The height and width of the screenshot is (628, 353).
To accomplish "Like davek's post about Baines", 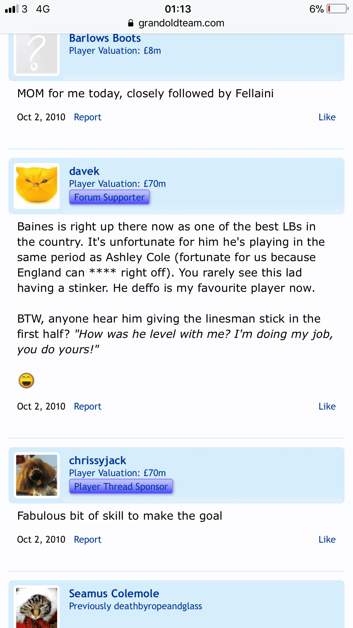I will pyautogui.click(x=327, y=406).
